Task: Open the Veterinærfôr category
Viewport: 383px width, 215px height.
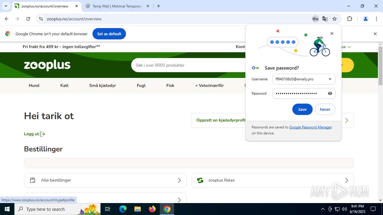Action: point(209,85)
